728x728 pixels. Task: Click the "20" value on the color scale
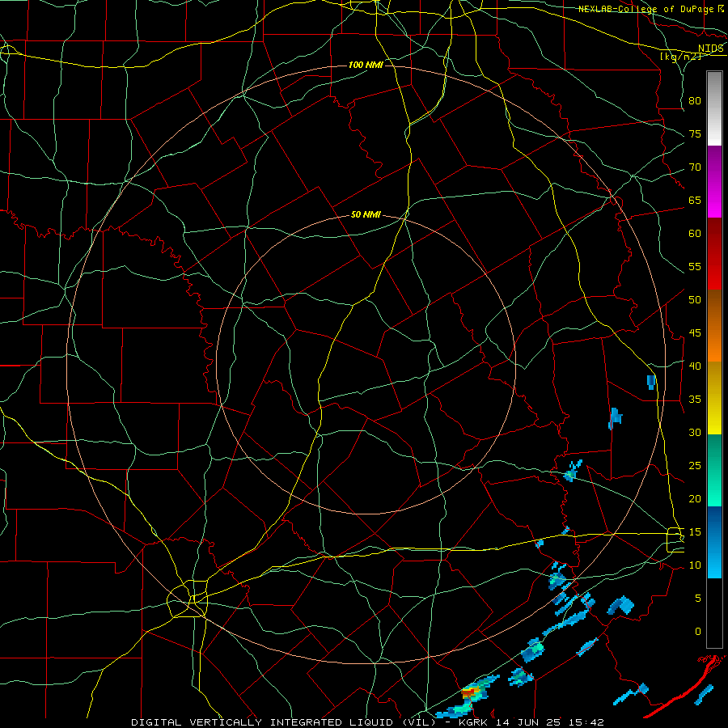coord(695,498)
